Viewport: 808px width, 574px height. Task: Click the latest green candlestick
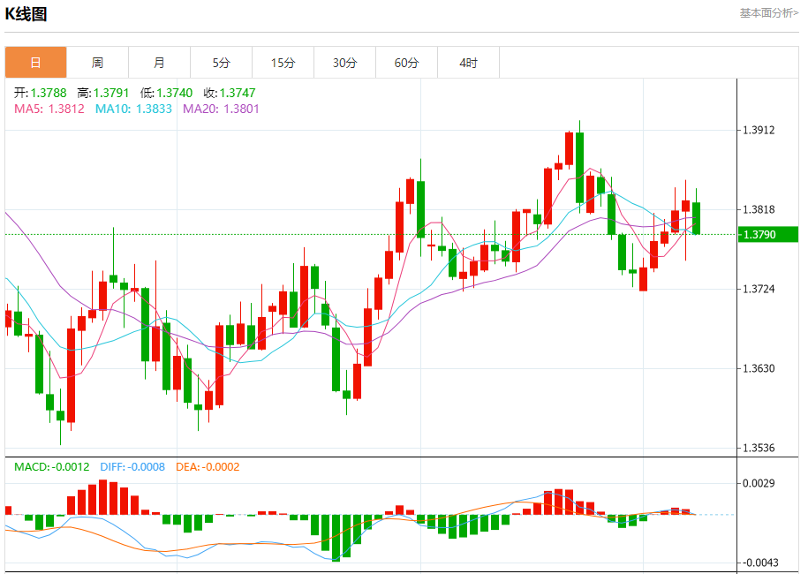[x=696, y=218]
